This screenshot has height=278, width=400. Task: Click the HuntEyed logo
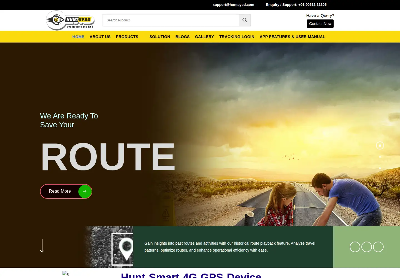coord(70,20)
